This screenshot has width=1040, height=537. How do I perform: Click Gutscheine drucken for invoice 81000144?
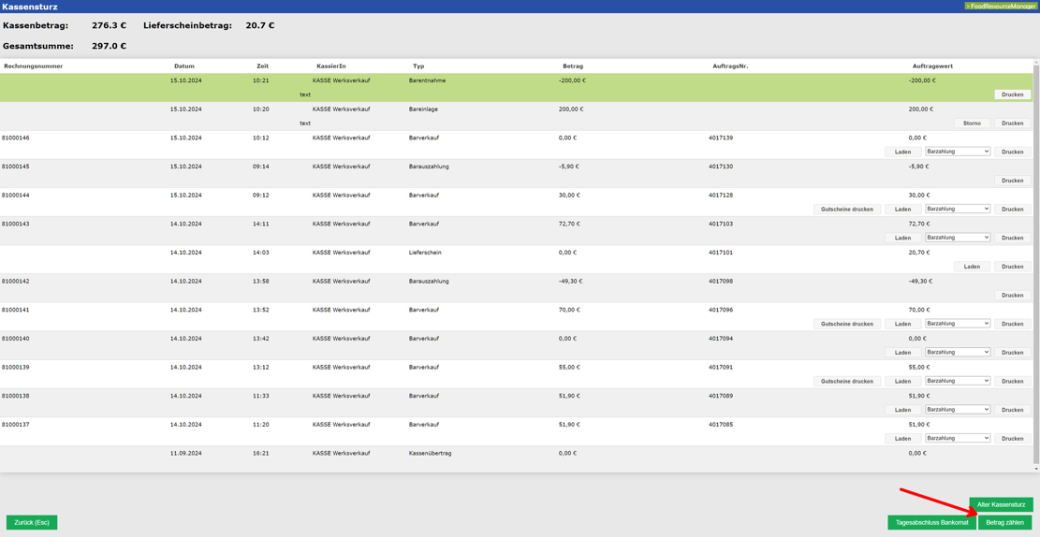(846, 210)
